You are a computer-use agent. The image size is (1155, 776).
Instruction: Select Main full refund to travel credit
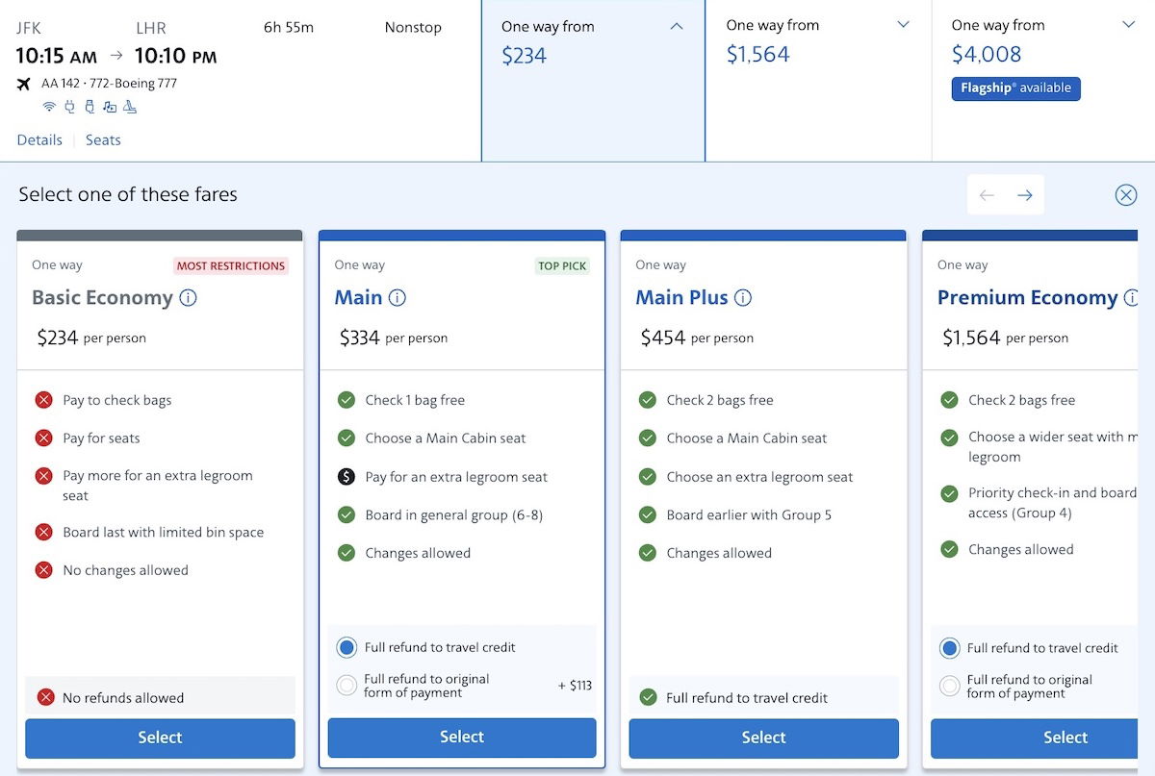pos(346,648)
